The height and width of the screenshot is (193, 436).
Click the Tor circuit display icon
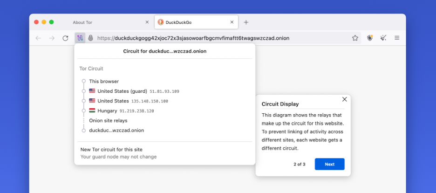click(80, 38)
